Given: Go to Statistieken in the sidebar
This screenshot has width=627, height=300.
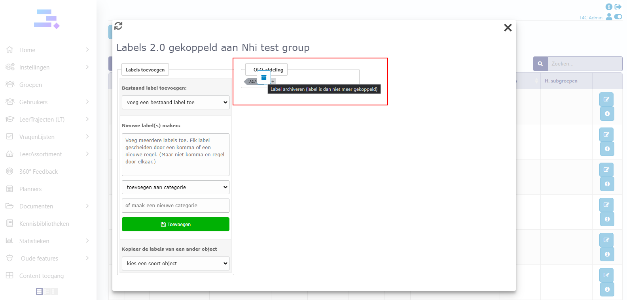Looking at the screenshot, I should click(x=34, y=241).
